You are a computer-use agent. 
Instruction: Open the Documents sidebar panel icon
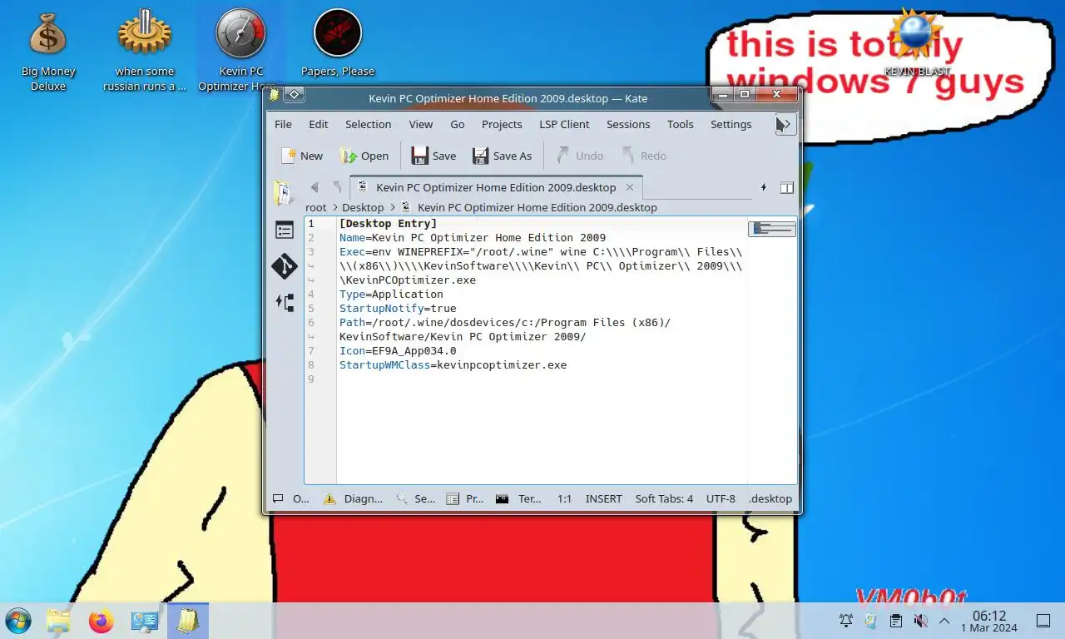(284, 193)
